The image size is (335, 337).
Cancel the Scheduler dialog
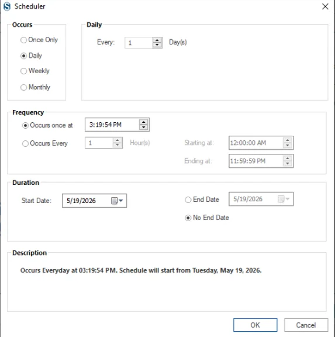click(306, 325)
